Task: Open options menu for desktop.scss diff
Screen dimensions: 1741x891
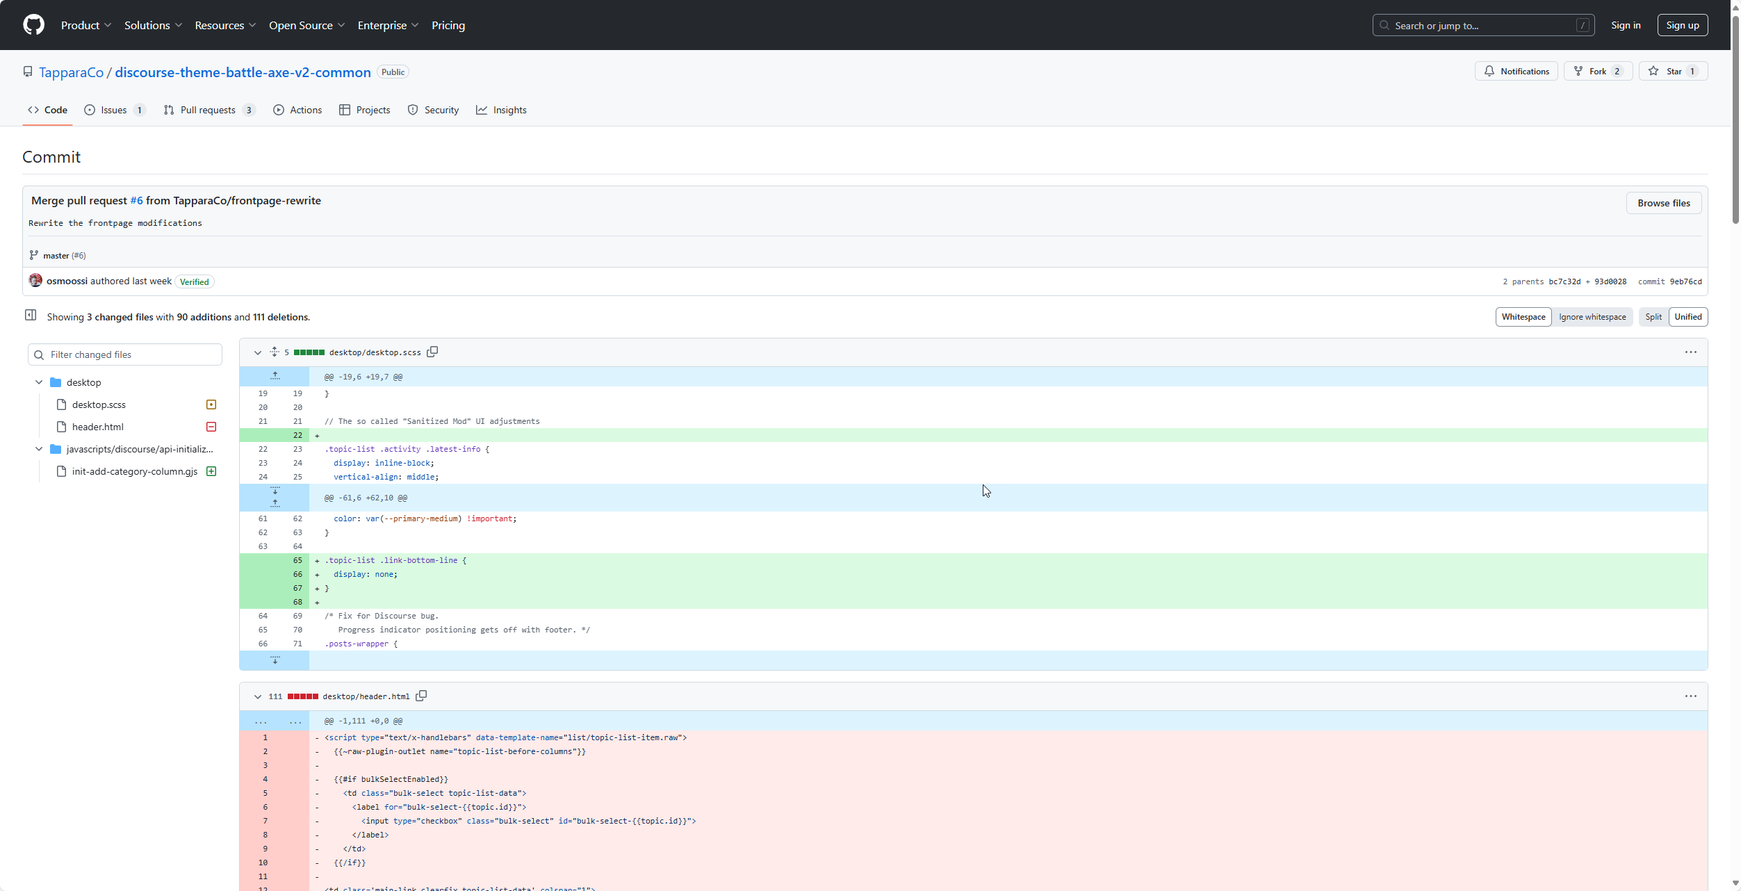Action: [x=1690, y=352]
